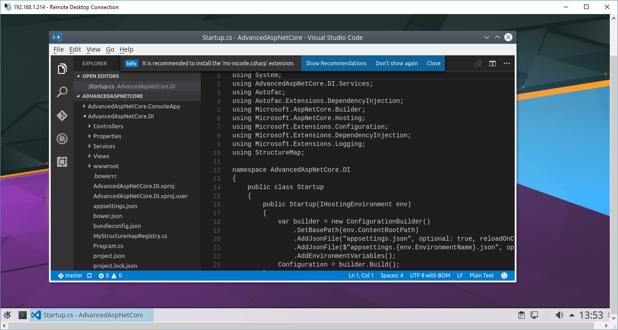Open the File menu
Image resolution: width=618 pixels, height=330 pixels.
[58, 49]
